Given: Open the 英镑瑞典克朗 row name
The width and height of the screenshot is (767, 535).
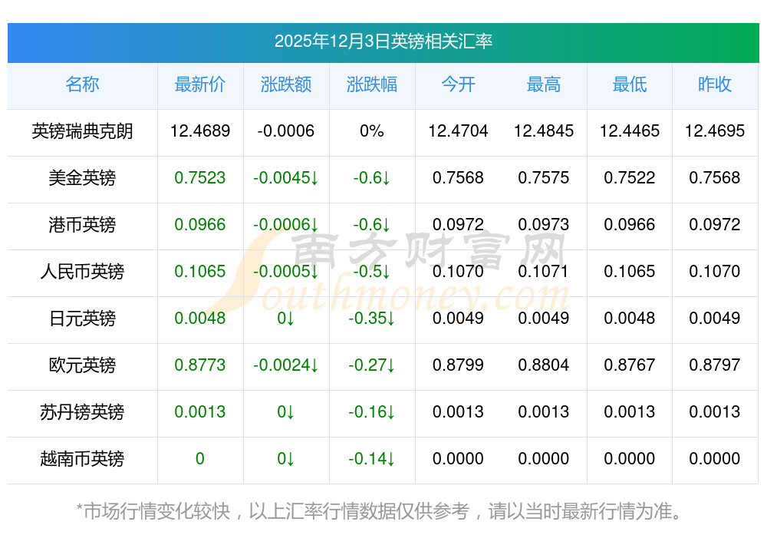Looking at the screenshot, I should coord(82,131).
